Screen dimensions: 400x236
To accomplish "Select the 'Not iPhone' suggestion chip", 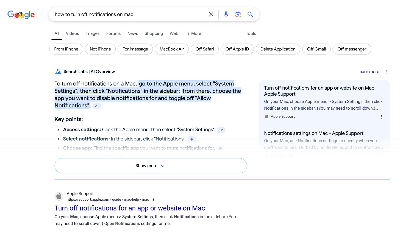I will pyautogui.click(x=100, y=49).
